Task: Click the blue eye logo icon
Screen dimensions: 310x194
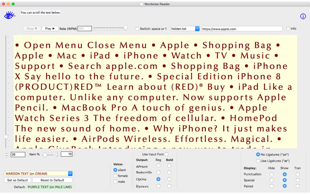Action: click(9, 15)
